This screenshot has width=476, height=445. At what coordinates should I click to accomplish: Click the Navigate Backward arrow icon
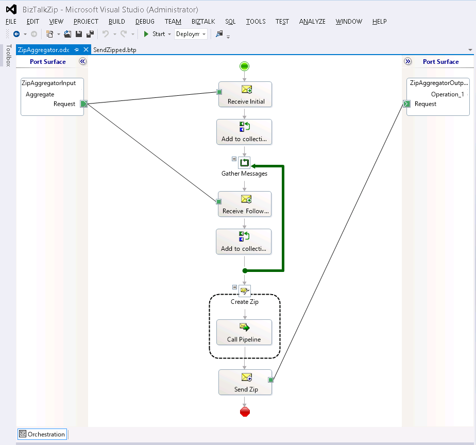coord(16,34)
